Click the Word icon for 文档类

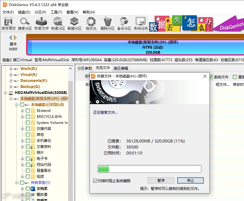(x=33, y=189)
